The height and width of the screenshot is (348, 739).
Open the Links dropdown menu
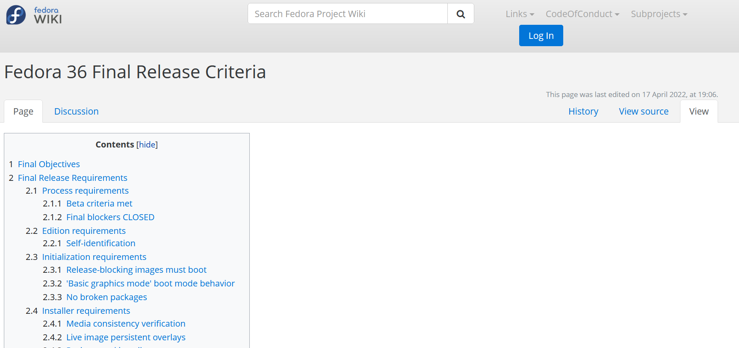(x=520, y=14)
